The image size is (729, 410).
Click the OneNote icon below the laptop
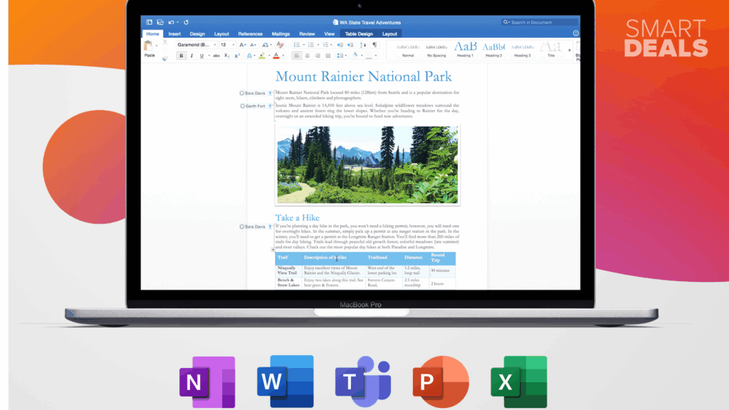[207, 382]
